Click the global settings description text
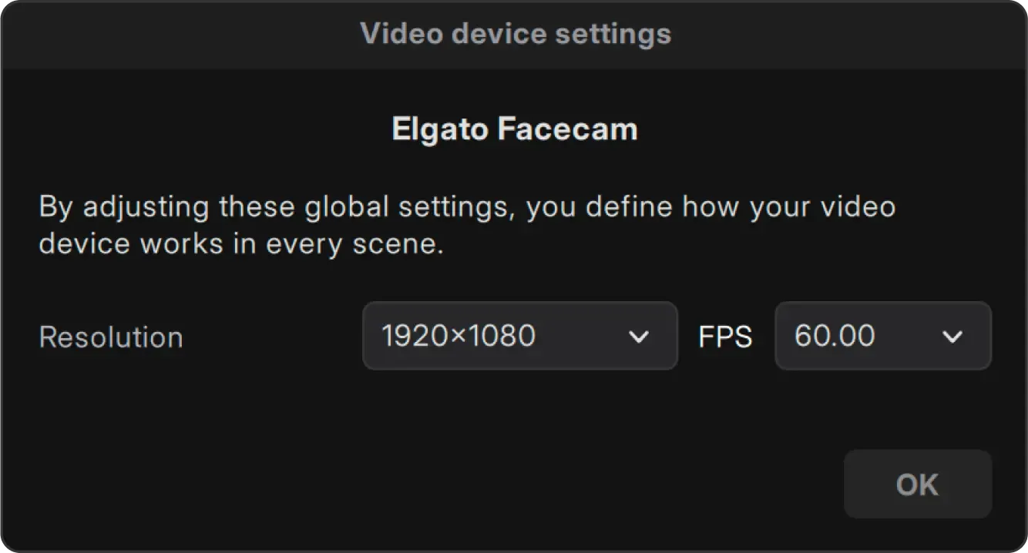The height and width of the screenshot is (553, 1028). coord(466,223)
